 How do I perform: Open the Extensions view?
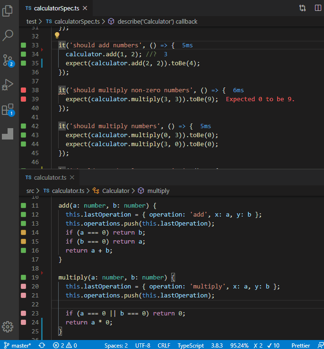(8, 110)
